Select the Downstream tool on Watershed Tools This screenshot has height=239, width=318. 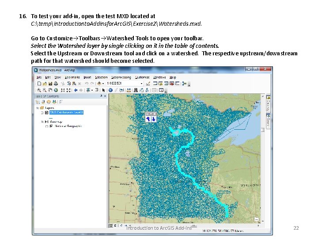[x=154, y=119]
